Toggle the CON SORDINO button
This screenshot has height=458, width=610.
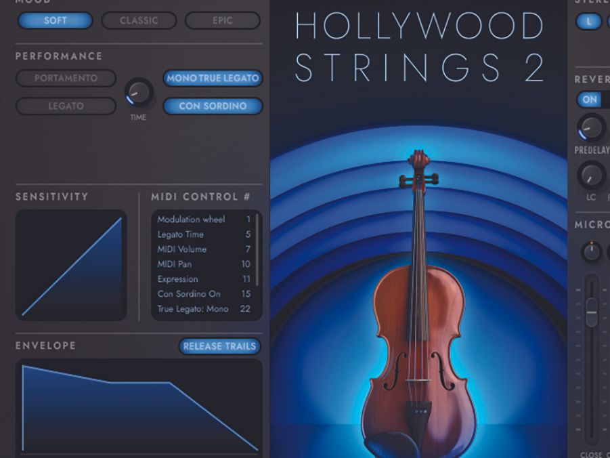(x=213, y=106)
